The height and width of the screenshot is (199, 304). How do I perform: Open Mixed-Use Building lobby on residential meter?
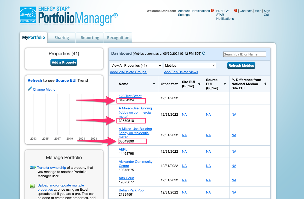[135, 133]
